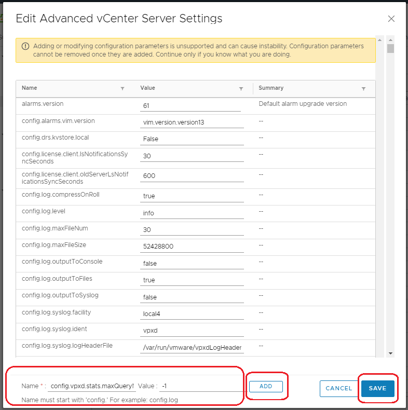Open the Value column filter
Image resolution: width=408 pixels, height=410 pixels.
coord(241,89)
